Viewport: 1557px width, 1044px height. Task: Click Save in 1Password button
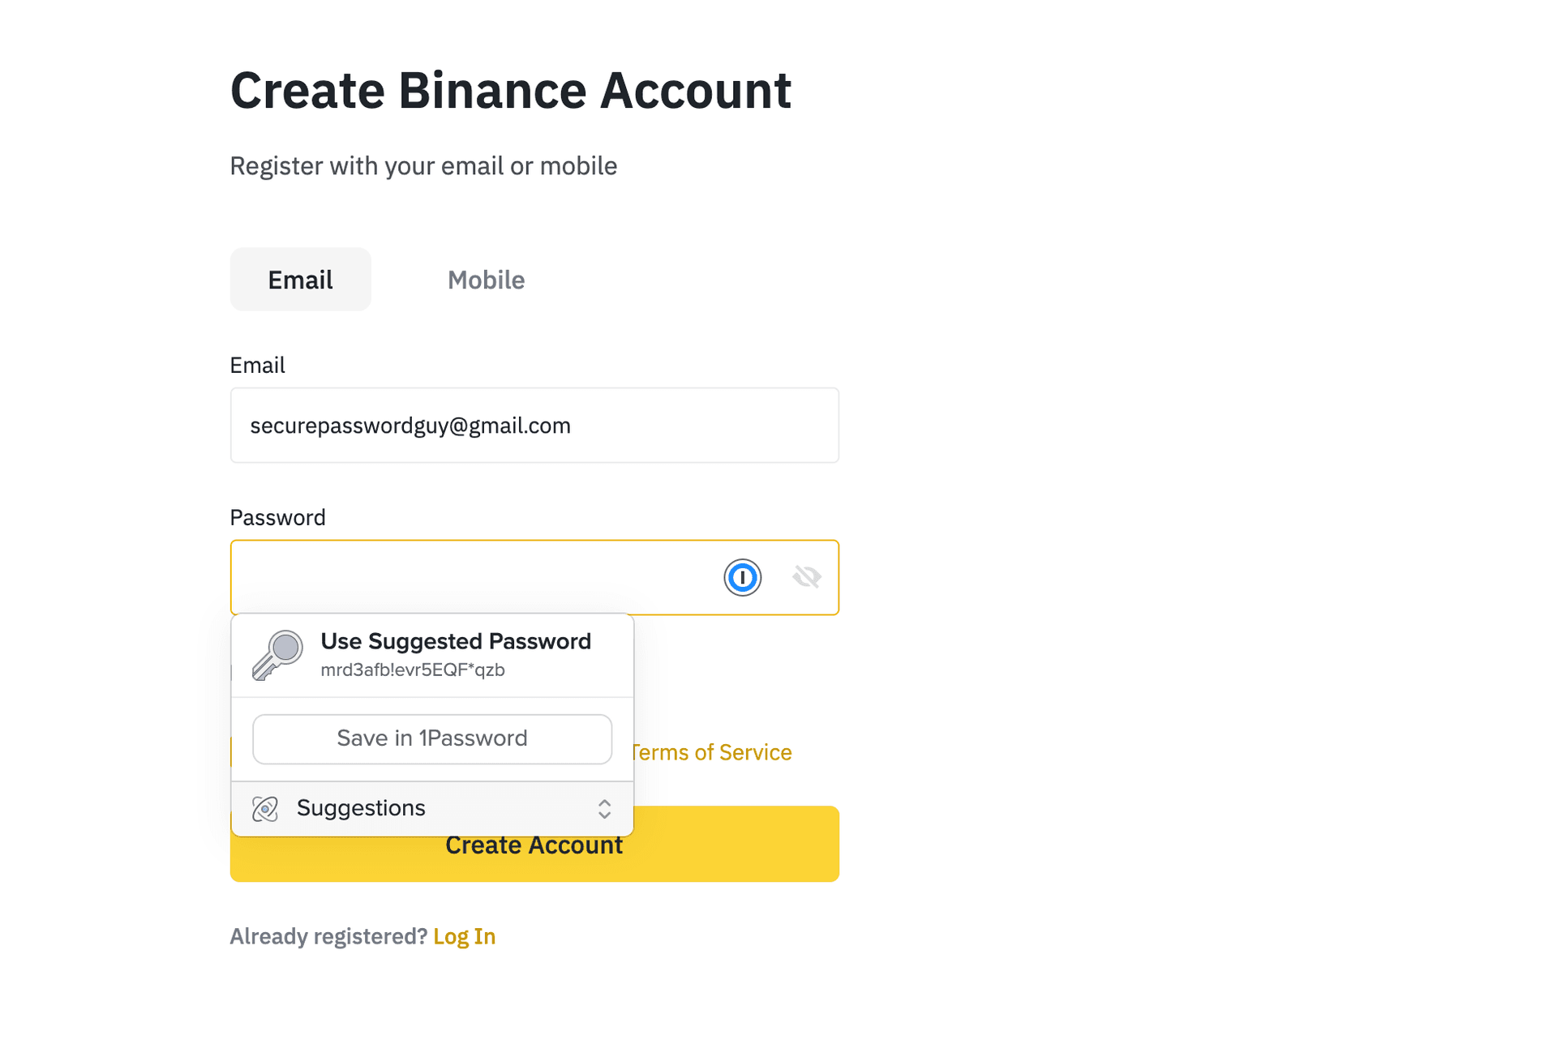pos(431,738)
